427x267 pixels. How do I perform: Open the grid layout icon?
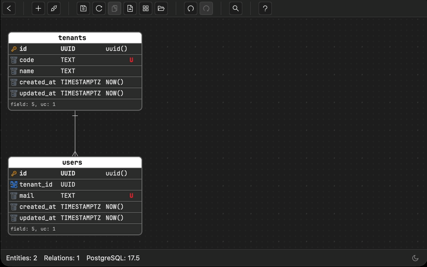(x=145, y=8)
